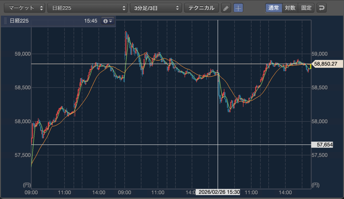The image size is (344, 199).
Task: Select 通常 scale mode
Action: coord(274,8)
